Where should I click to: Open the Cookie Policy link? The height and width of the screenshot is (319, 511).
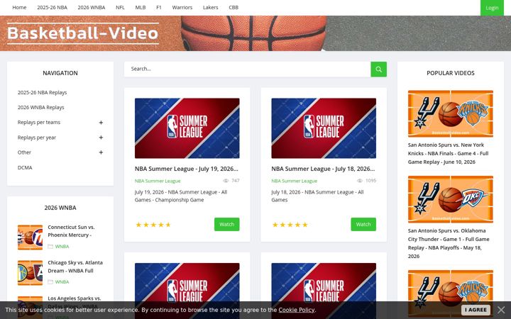pos(296,310)
